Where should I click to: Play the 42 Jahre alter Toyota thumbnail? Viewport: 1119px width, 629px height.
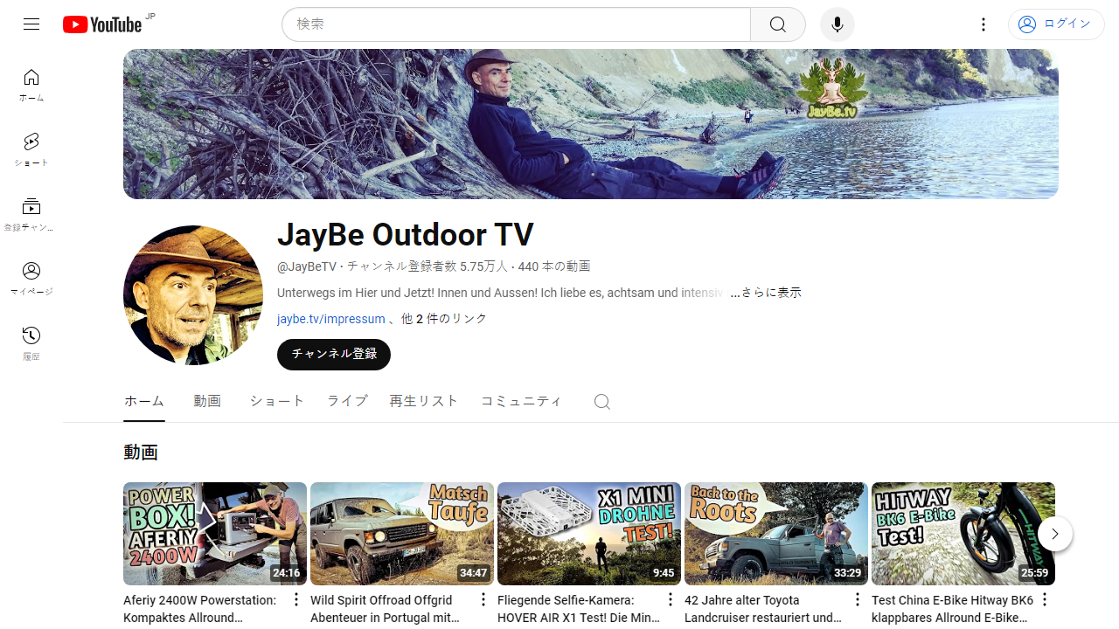tap(776, 534)
